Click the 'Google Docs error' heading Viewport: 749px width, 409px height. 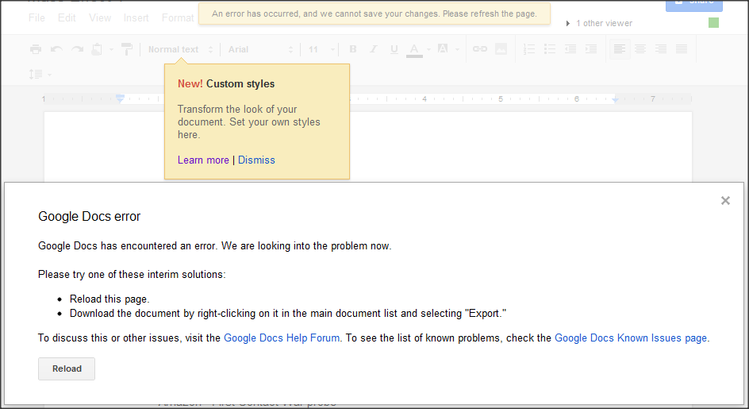pyautogui.click(x=90, y=217)
